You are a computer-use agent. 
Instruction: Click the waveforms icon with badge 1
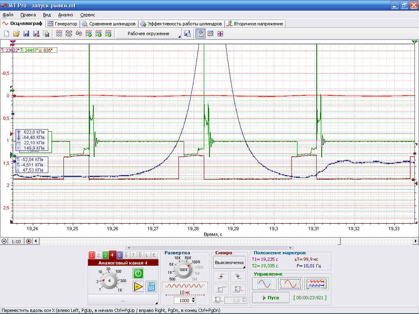click(x=98, y=34)
